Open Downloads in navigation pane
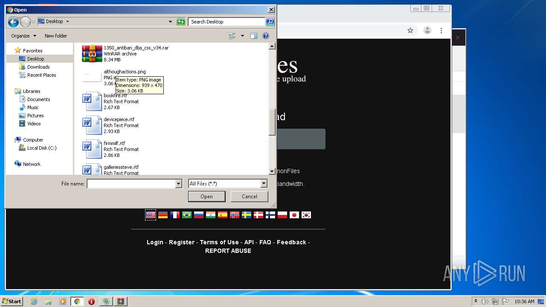 coord(38,67)
